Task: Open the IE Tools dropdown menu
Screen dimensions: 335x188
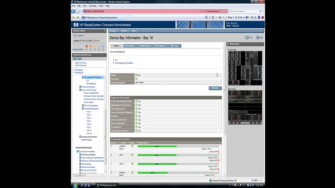Action: 240,17
